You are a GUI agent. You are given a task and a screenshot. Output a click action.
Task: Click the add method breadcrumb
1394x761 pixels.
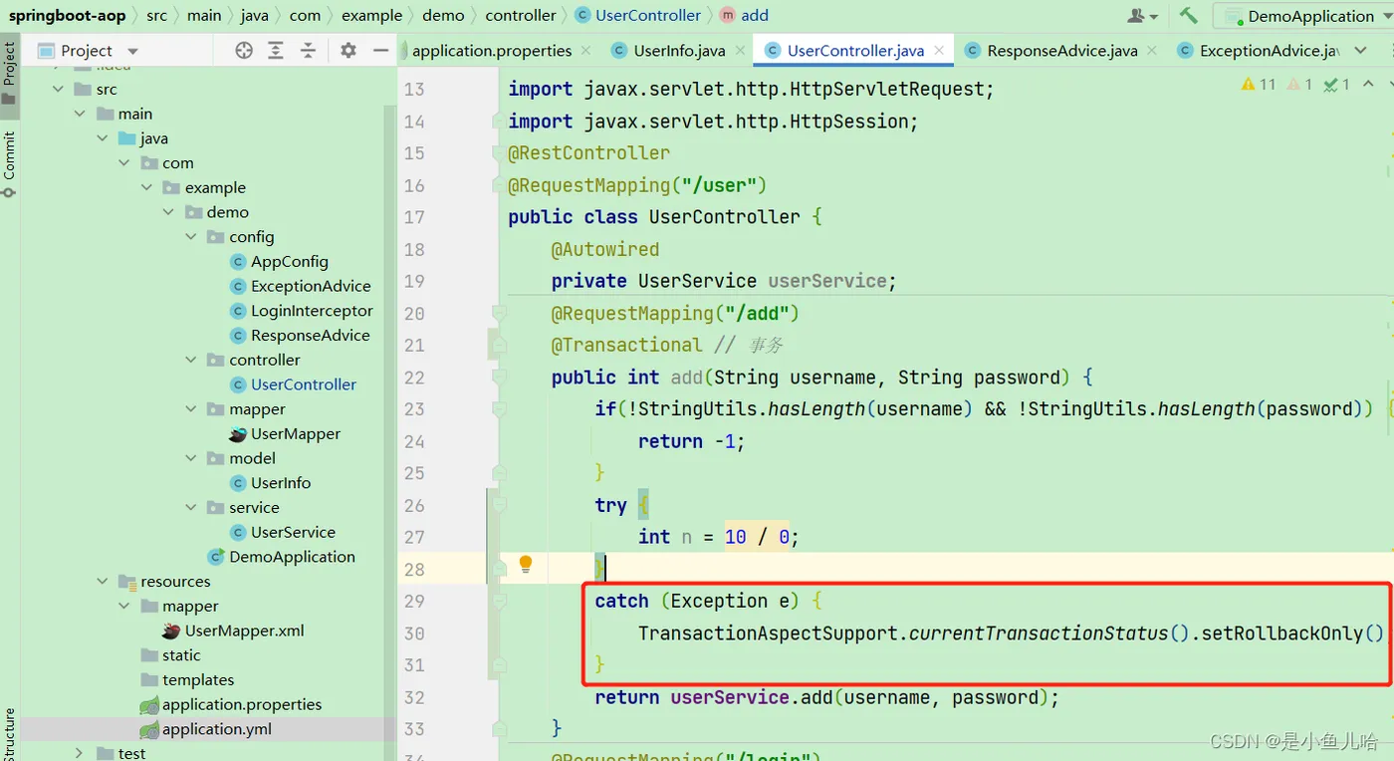point(744,15)
